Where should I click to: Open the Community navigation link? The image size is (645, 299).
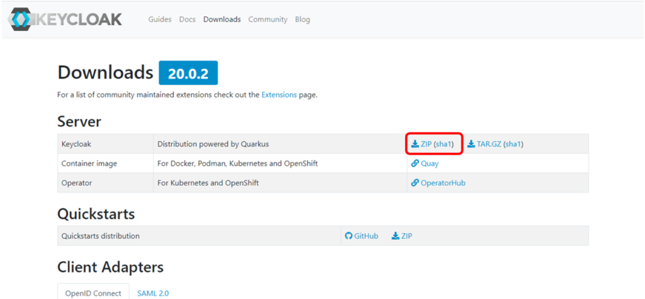268,19
